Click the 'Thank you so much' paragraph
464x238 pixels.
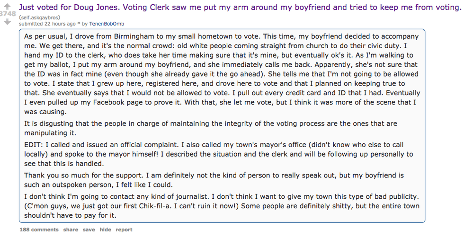(214, 180)
